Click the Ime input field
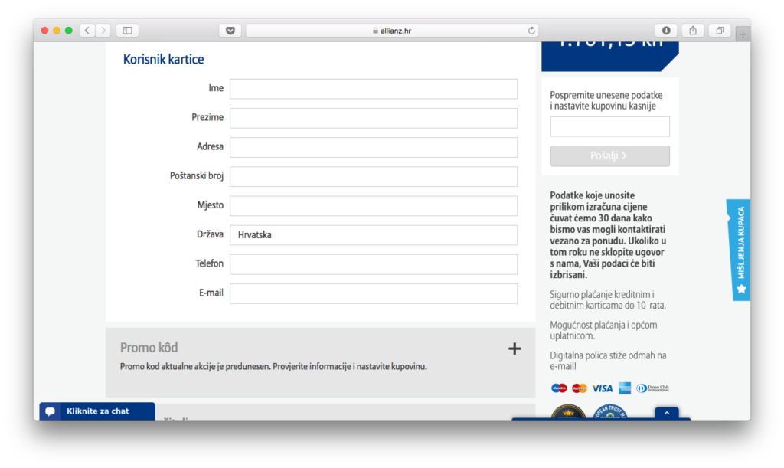 pos(374,89)
